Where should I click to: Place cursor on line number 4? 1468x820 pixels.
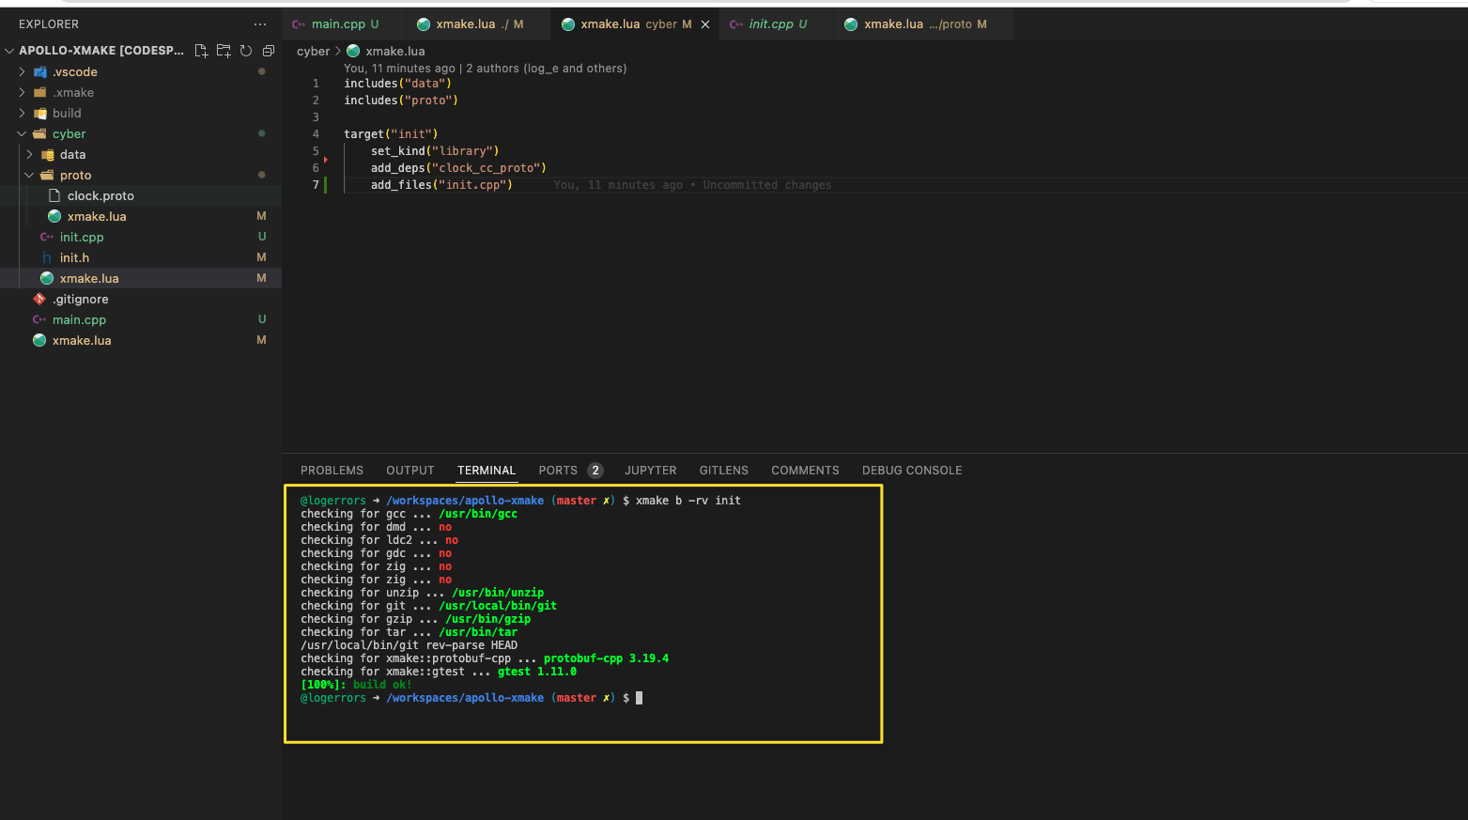point(316,134)
